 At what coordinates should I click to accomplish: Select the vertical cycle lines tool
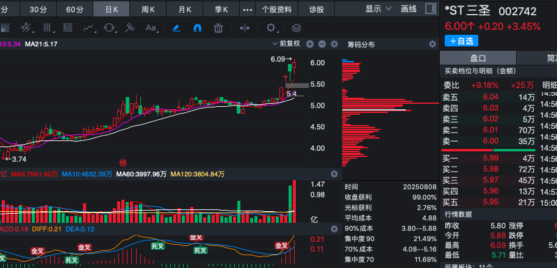48,27
